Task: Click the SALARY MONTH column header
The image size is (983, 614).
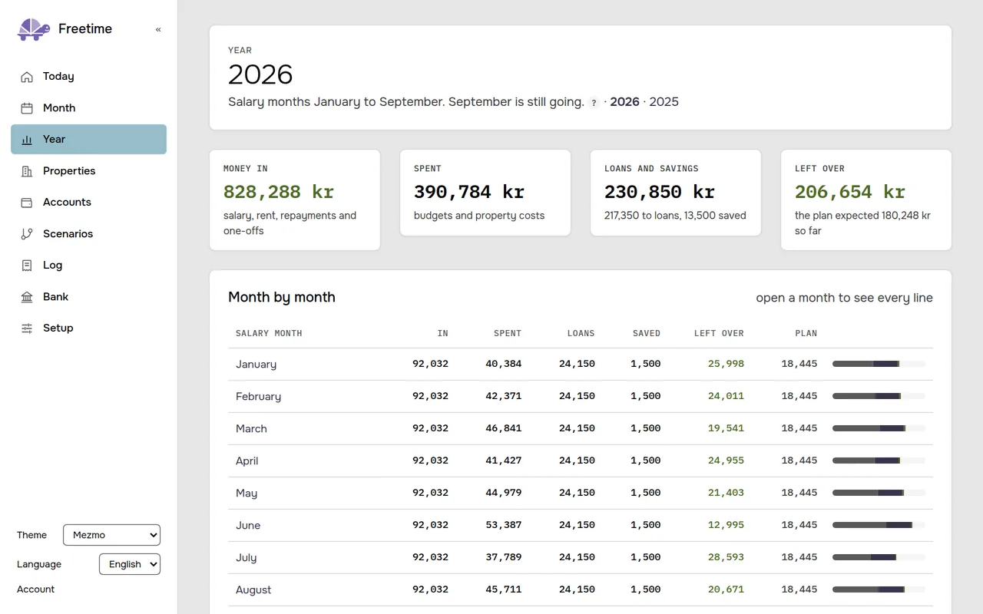Action: tap(269, 334)
